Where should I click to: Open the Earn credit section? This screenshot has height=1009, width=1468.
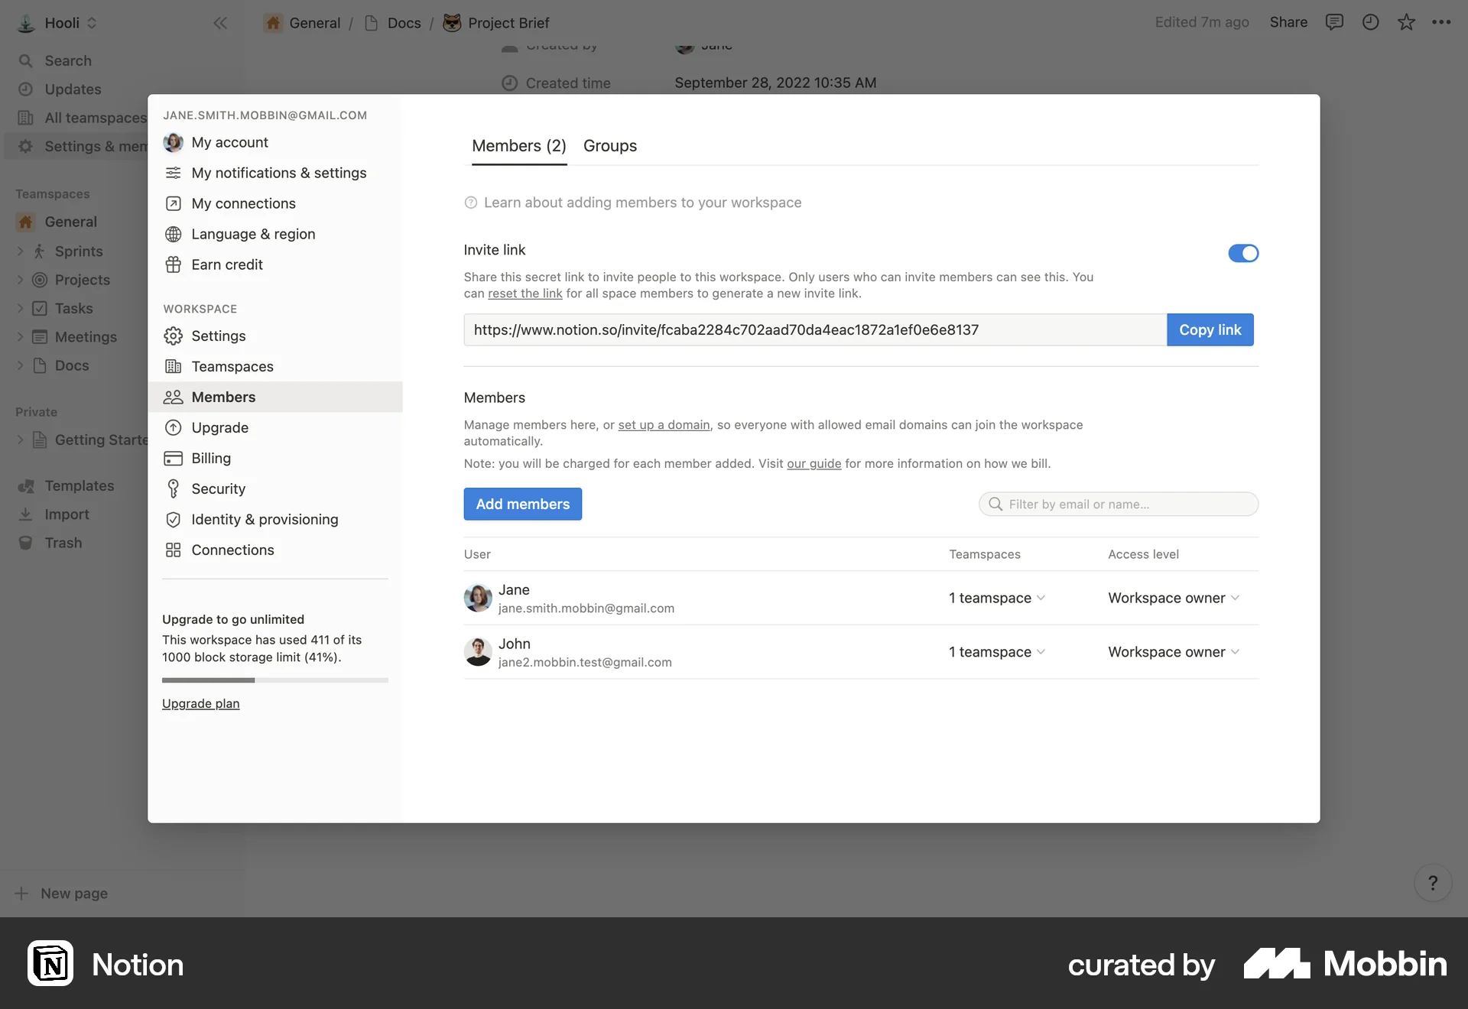pyautogui.click(x=226, y=264)
